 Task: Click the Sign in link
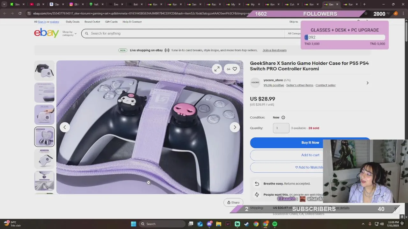click(42, 22)
